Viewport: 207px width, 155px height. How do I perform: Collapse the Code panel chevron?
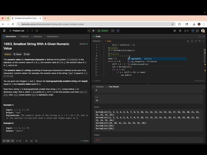(203, 36)
